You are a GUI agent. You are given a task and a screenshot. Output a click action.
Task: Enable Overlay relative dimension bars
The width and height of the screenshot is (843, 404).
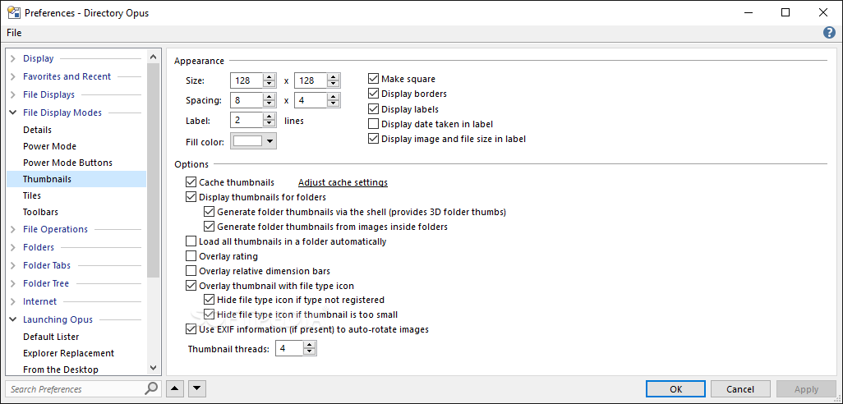[191, 271]
